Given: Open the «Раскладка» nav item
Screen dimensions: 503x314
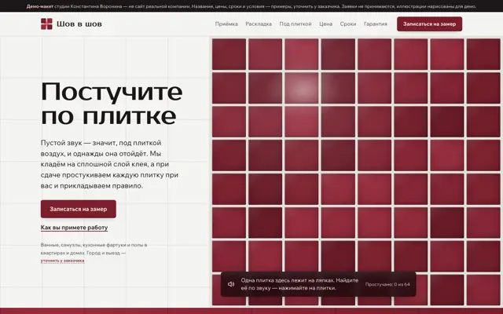Looking at the screenshot, I should pyautogui.click(x=259, y=24).
